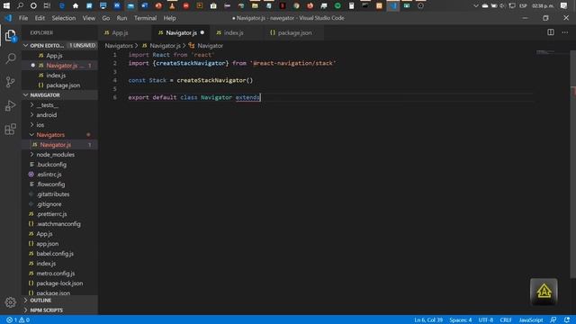Screen dimensions: 576x324
Task: Open the .gitignore file
Action: click(59, 204)
